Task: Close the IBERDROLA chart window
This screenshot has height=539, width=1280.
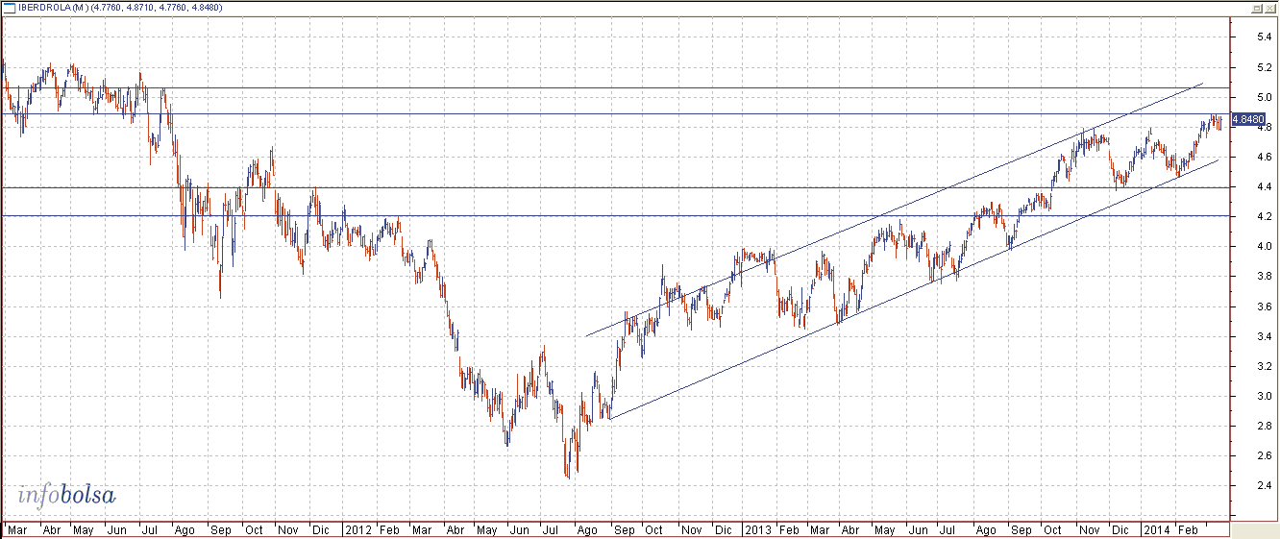Action: 1269,8
